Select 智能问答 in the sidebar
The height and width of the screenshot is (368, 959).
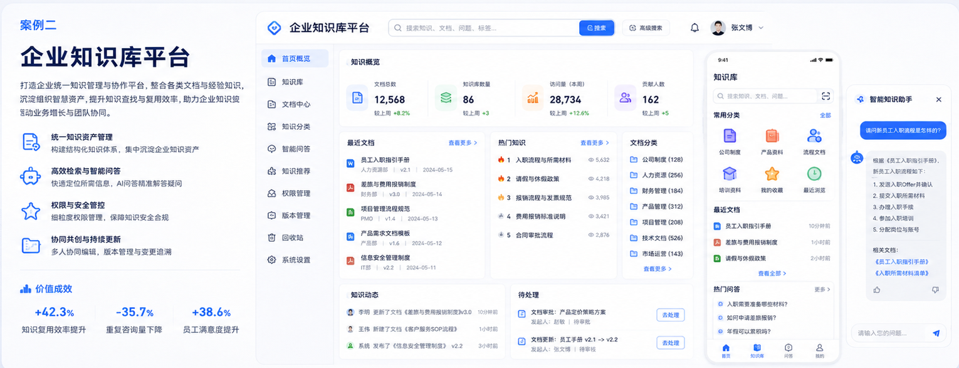pyautogui.click(x=296, y=149)
